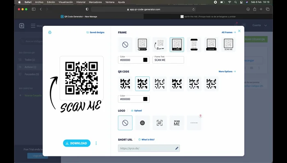Choose the smartphone-shaped frame
The image size is (287, 163).
(194, 45)
